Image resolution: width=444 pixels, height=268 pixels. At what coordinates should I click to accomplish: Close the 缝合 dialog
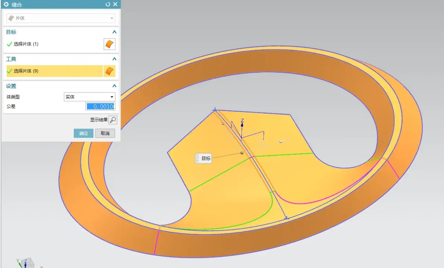click(115, 4)
